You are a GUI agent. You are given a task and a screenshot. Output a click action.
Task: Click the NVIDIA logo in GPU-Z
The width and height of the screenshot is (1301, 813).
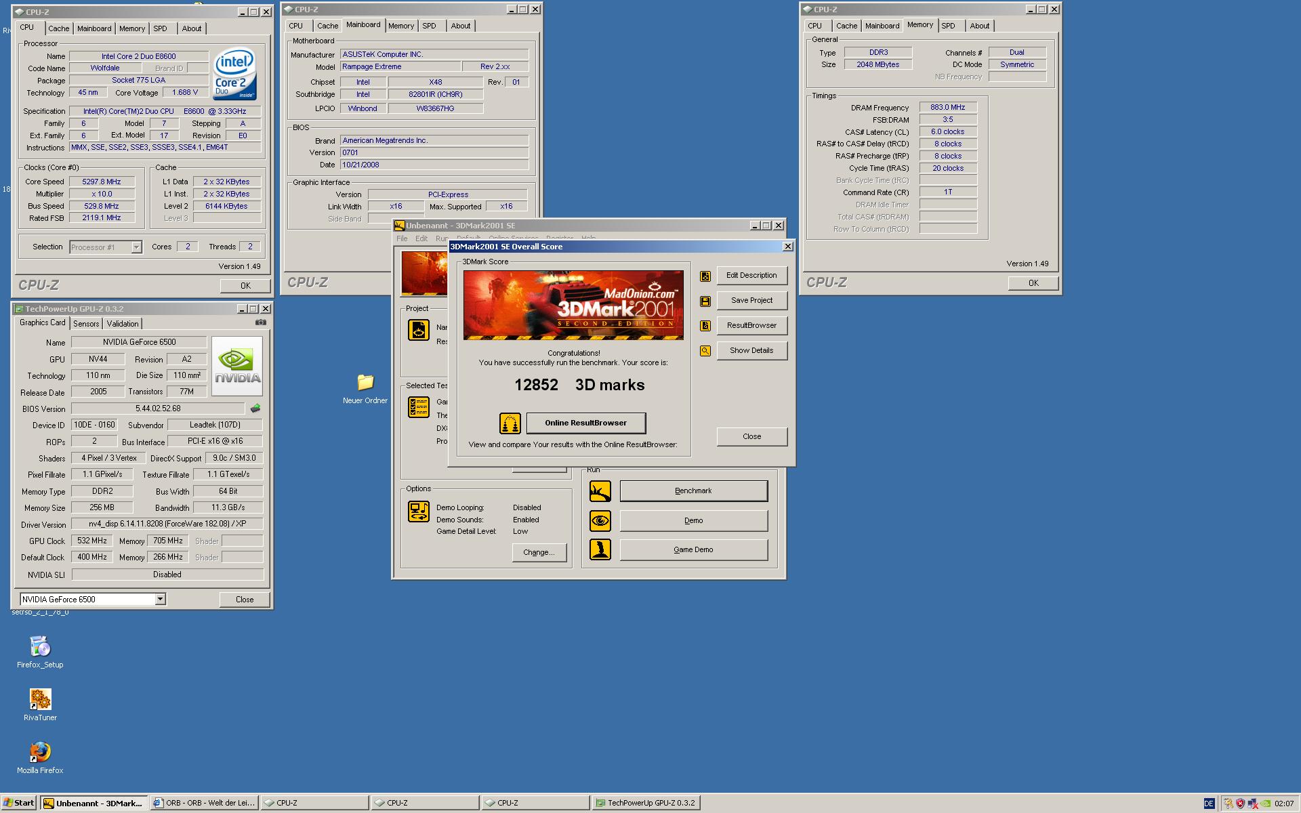point(237,366)
